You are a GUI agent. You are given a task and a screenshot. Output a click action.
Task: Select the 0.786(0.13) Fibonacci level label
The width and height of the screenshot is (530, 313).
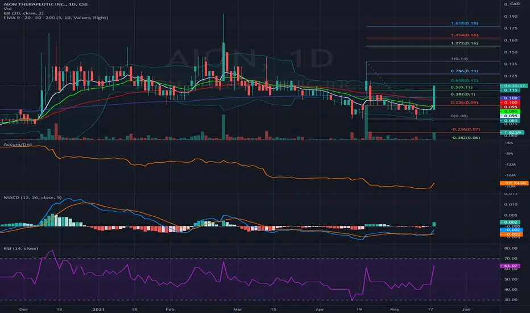[x=464, y=71]
